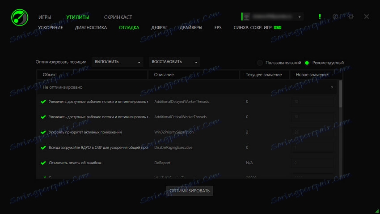Viewport: 380px width, 214px height.
Task: Open the ИГРЫ tab
Action: click(45, 17)
